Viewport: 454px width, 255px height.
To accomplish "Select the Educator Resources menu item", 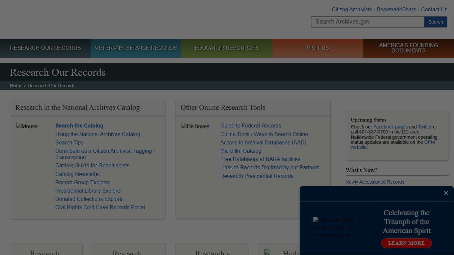I will (x=227, y=48).
